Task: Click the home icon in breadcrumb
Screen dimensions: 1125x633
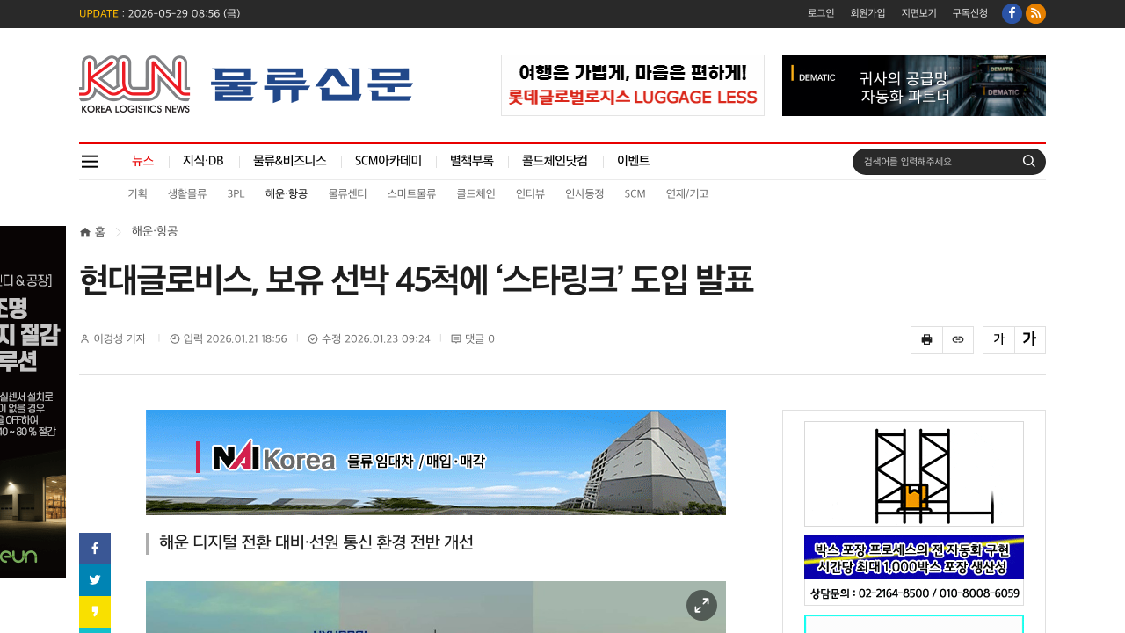Action: [85, 232]
